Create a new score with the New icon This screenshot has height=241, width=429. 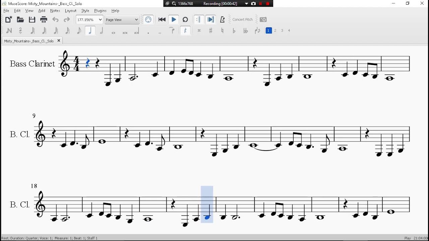[9, 20]
